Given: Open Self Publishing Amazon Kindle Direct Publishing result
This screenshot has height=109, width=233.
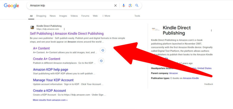Looking at the screenshot, I should point(67,34).
